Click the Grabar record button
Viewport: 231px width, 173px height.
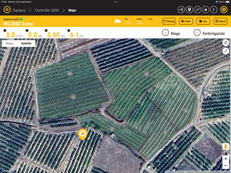coord(186,21)
